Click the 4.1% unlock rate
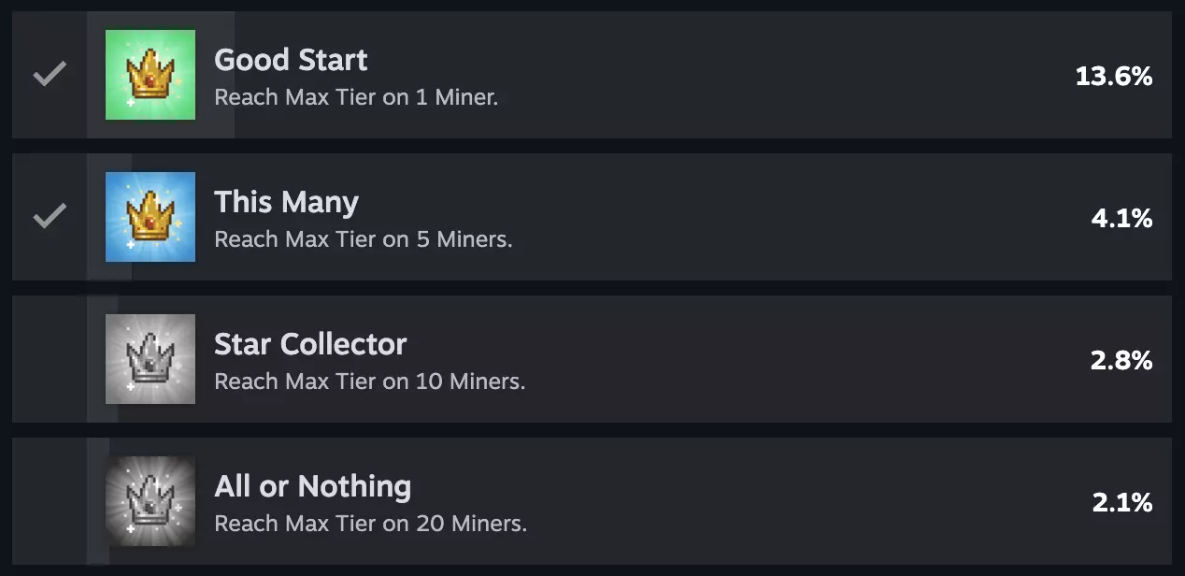The image size is (1185, 576). (1121, 218)
